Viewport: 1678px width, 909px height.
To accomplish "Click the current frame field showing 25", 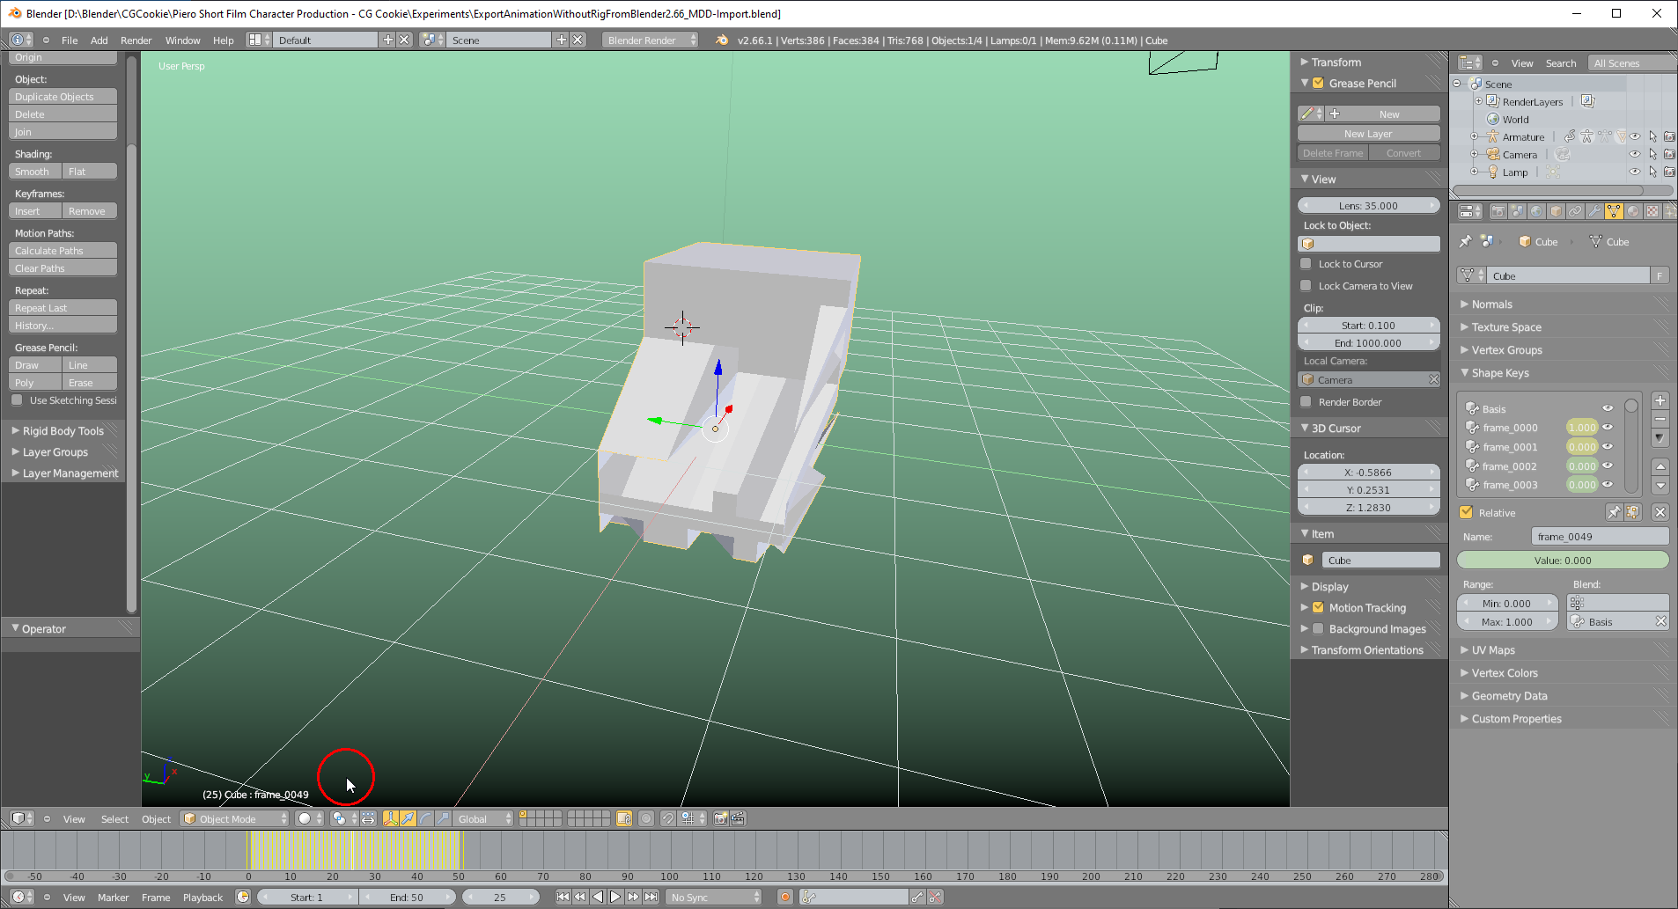I will click(502, 897).
